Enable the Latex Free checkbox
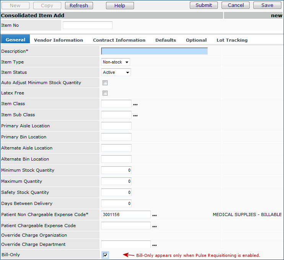The image size is (284, 260). pos(105,93)
